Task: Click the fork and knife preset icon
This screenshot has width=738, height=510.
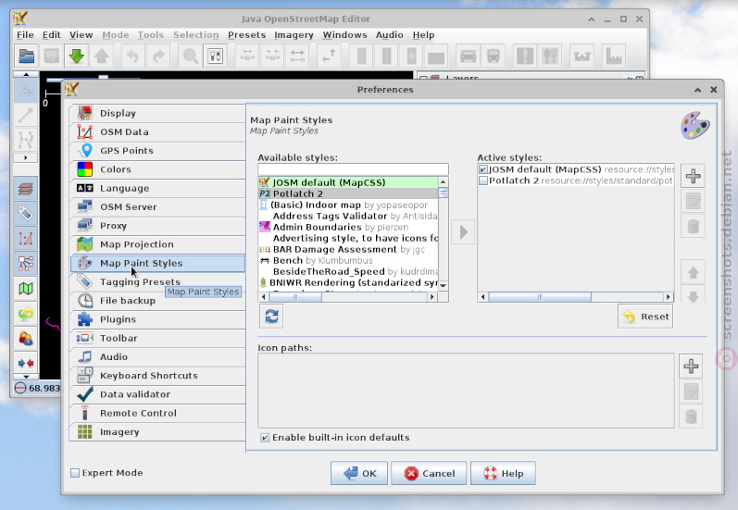Action: pos(550,56)
